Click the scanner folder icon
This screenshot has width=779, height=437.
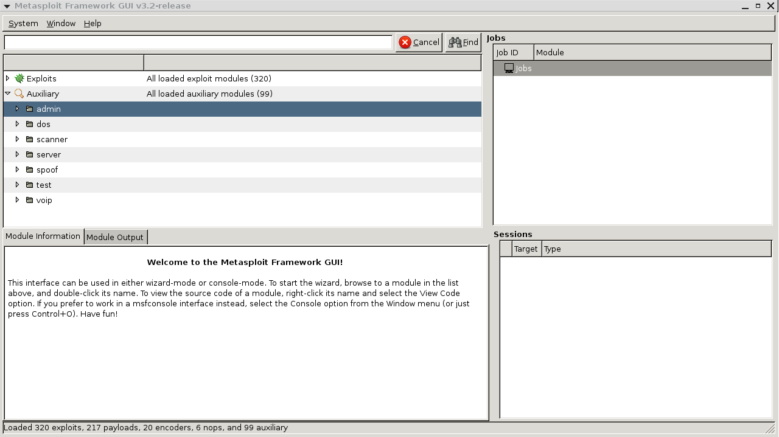click(29, 139)
